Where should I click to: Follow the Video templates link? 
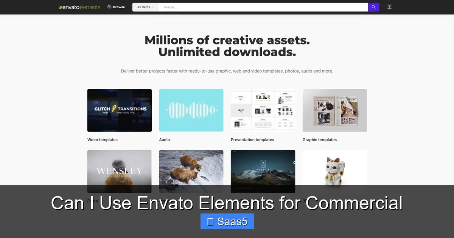(103, 140)
